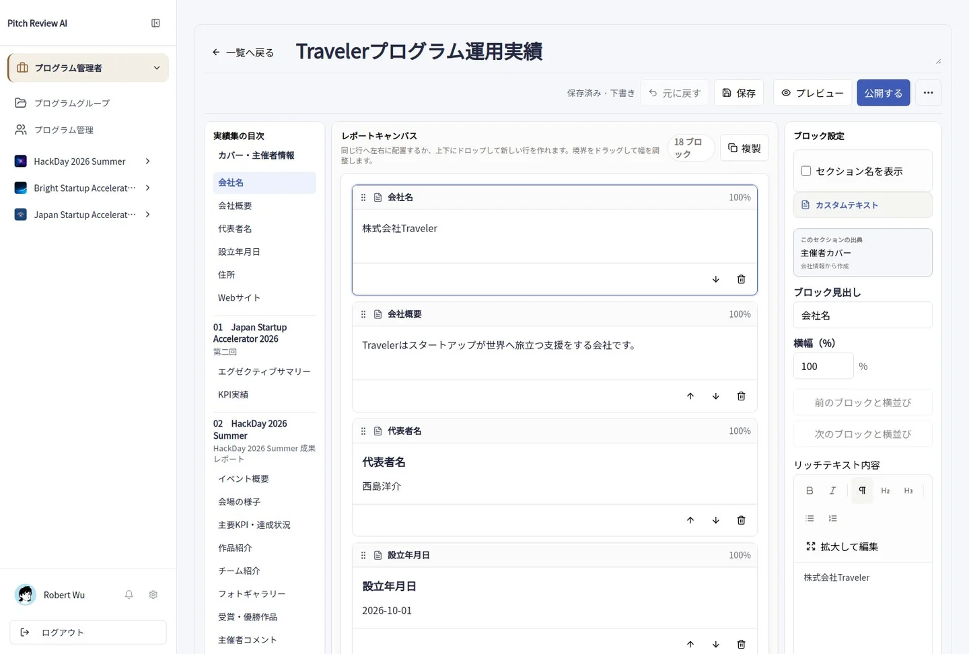Open the プログラム管理者 role dropdown
The image size is (969, 654).
[88, 68]
